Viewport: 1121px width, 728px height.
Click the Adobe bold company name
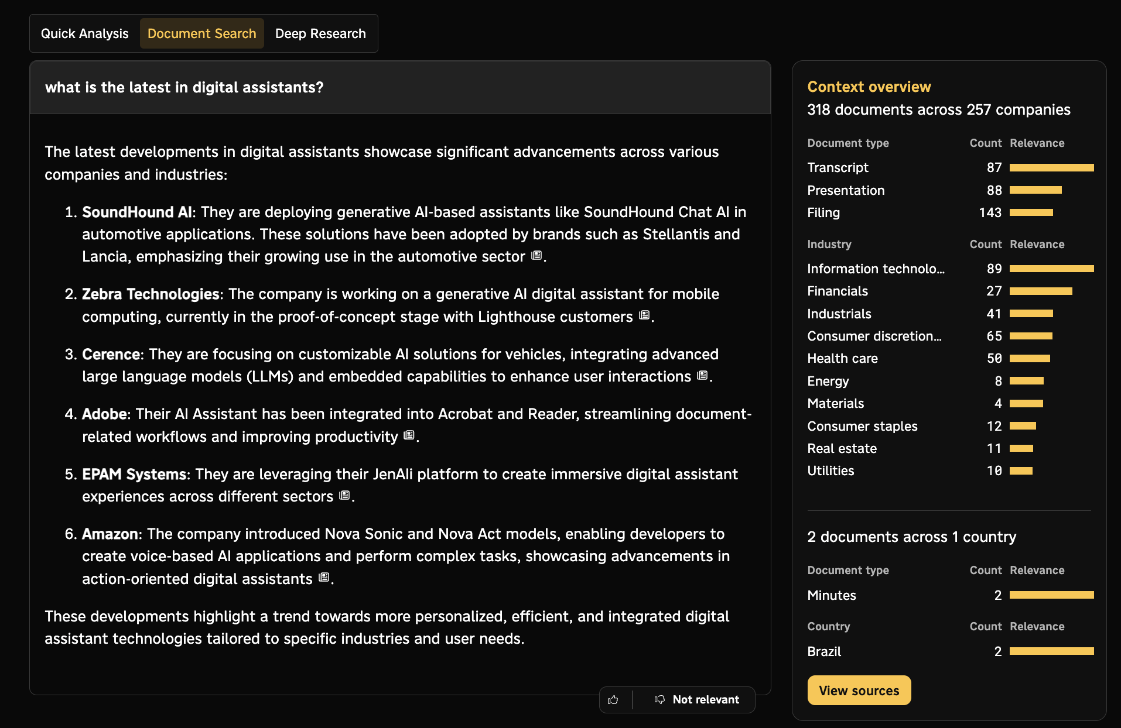click(104, 414)
